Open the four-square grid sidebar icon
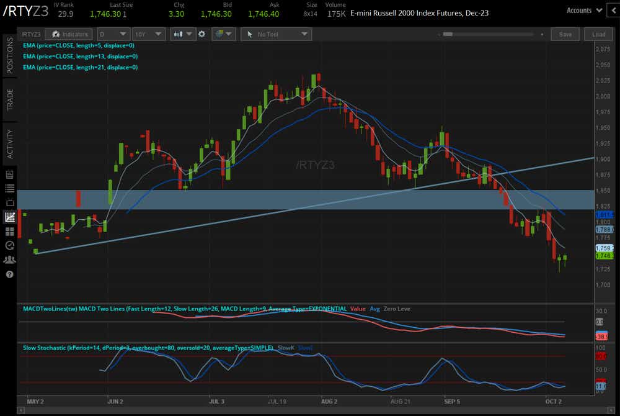 click(10, 232)
